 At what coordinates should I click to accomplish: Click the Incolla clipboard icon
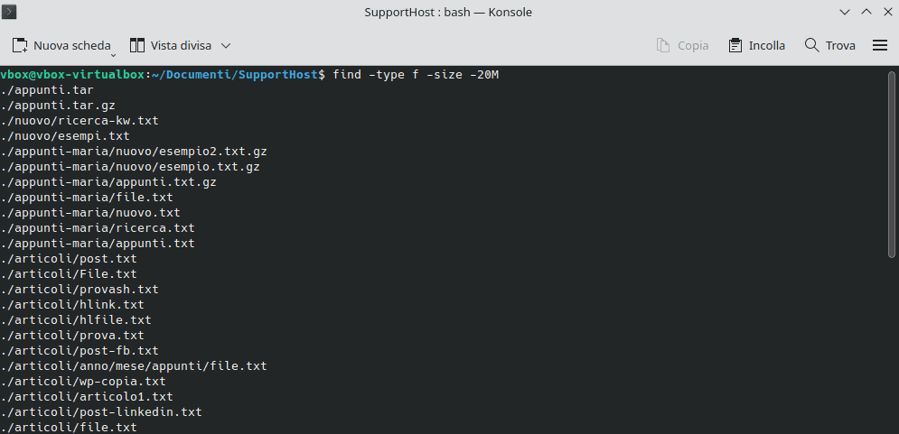coord(735,45)
